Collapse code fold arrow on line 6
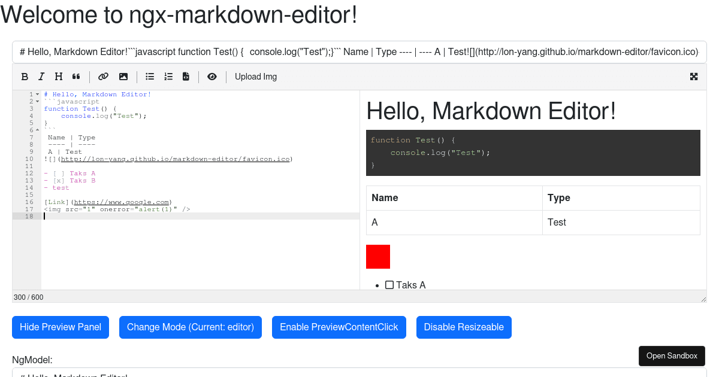The height and width of the screenshot is (377, 719). point(36,130)
